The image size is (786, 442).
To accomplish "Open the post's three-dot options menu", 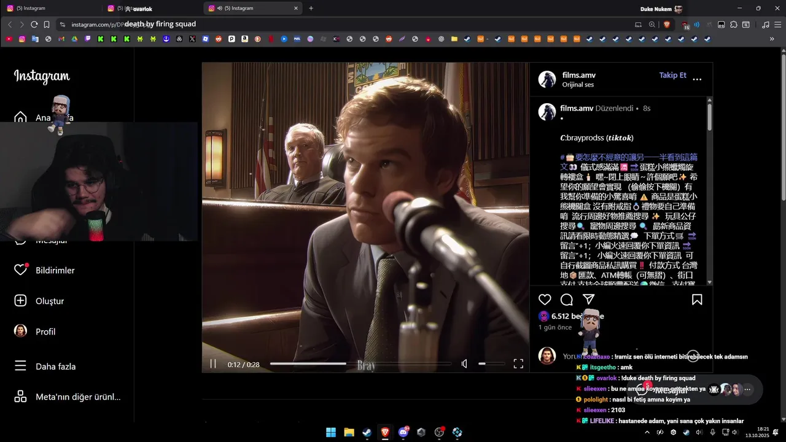I will coord(697,79).
